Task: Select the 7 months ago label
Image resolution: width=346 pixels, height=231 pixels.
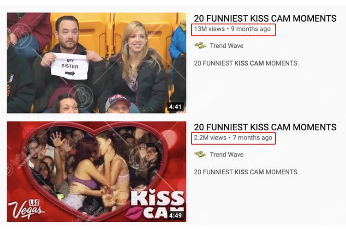Action: 252,138
